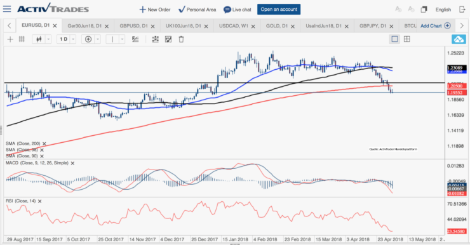Close the EURUSD, D1 tab
The width and height of the screenshot is (470, 245).
[x=55, y=26]
